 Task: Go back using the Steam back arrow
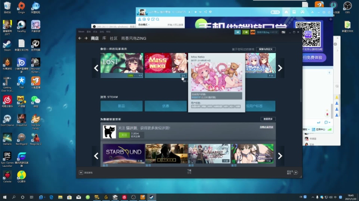[80, 38]
